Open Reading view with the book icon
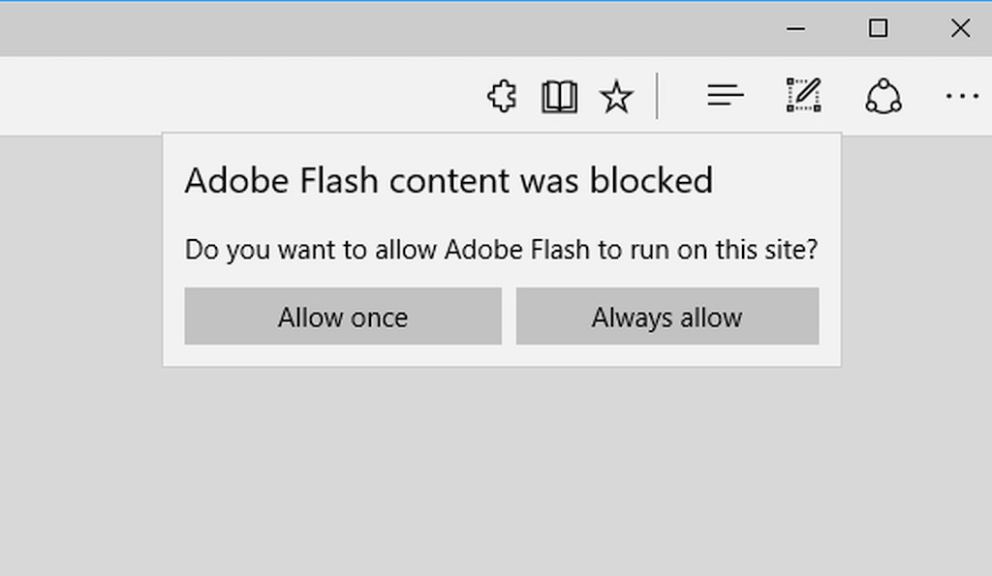 (559, 97)
